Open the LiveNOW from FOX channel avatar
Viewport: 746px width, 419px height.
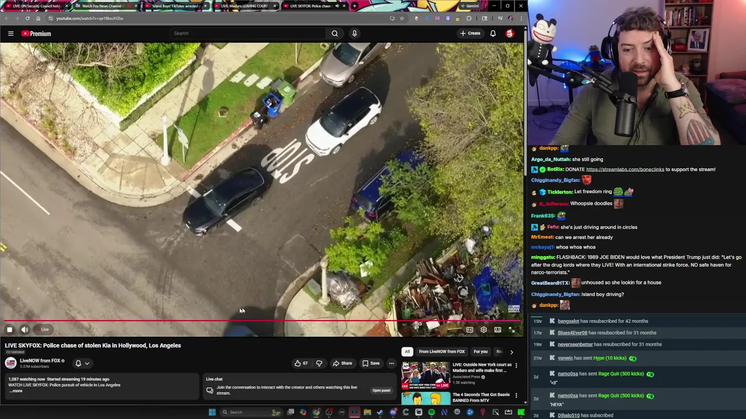(11, 363)
